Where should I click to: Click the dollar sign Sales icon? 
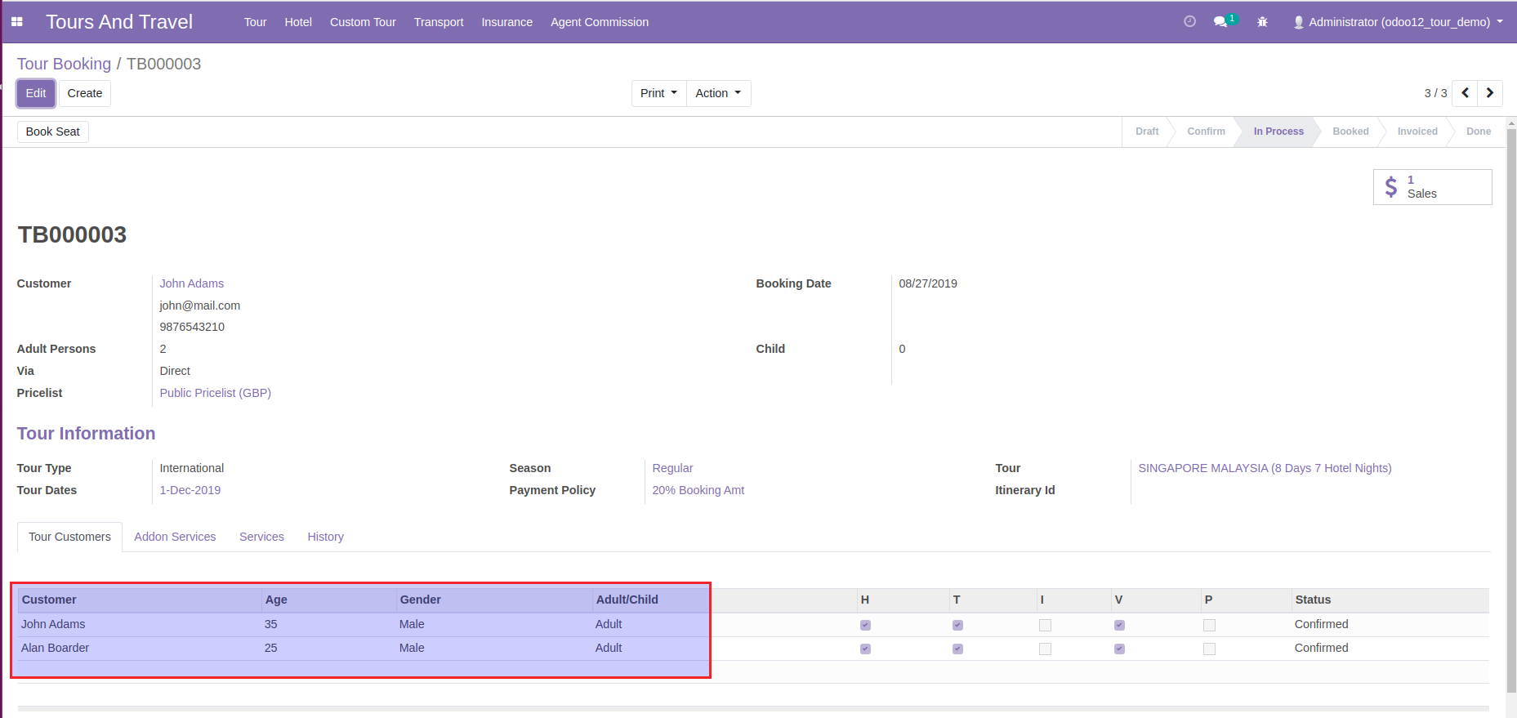point(1391,187)
